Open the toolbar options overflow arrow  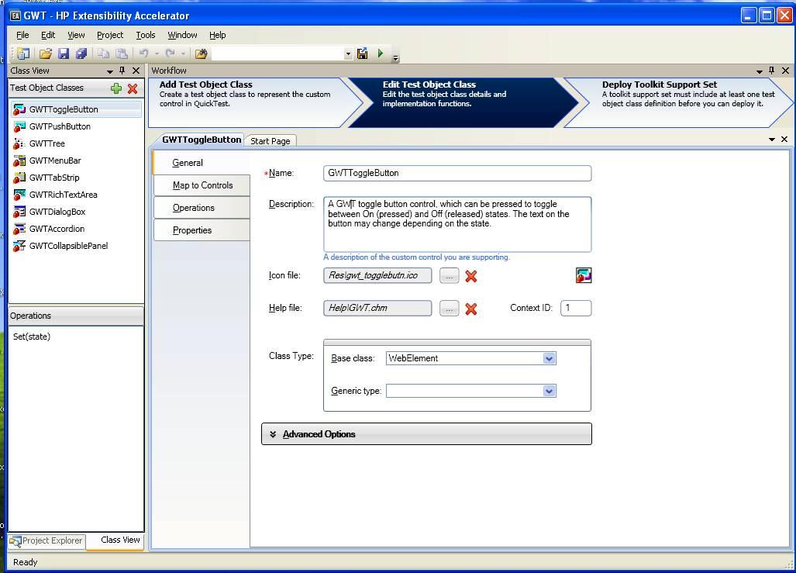(x=395, y=58)
